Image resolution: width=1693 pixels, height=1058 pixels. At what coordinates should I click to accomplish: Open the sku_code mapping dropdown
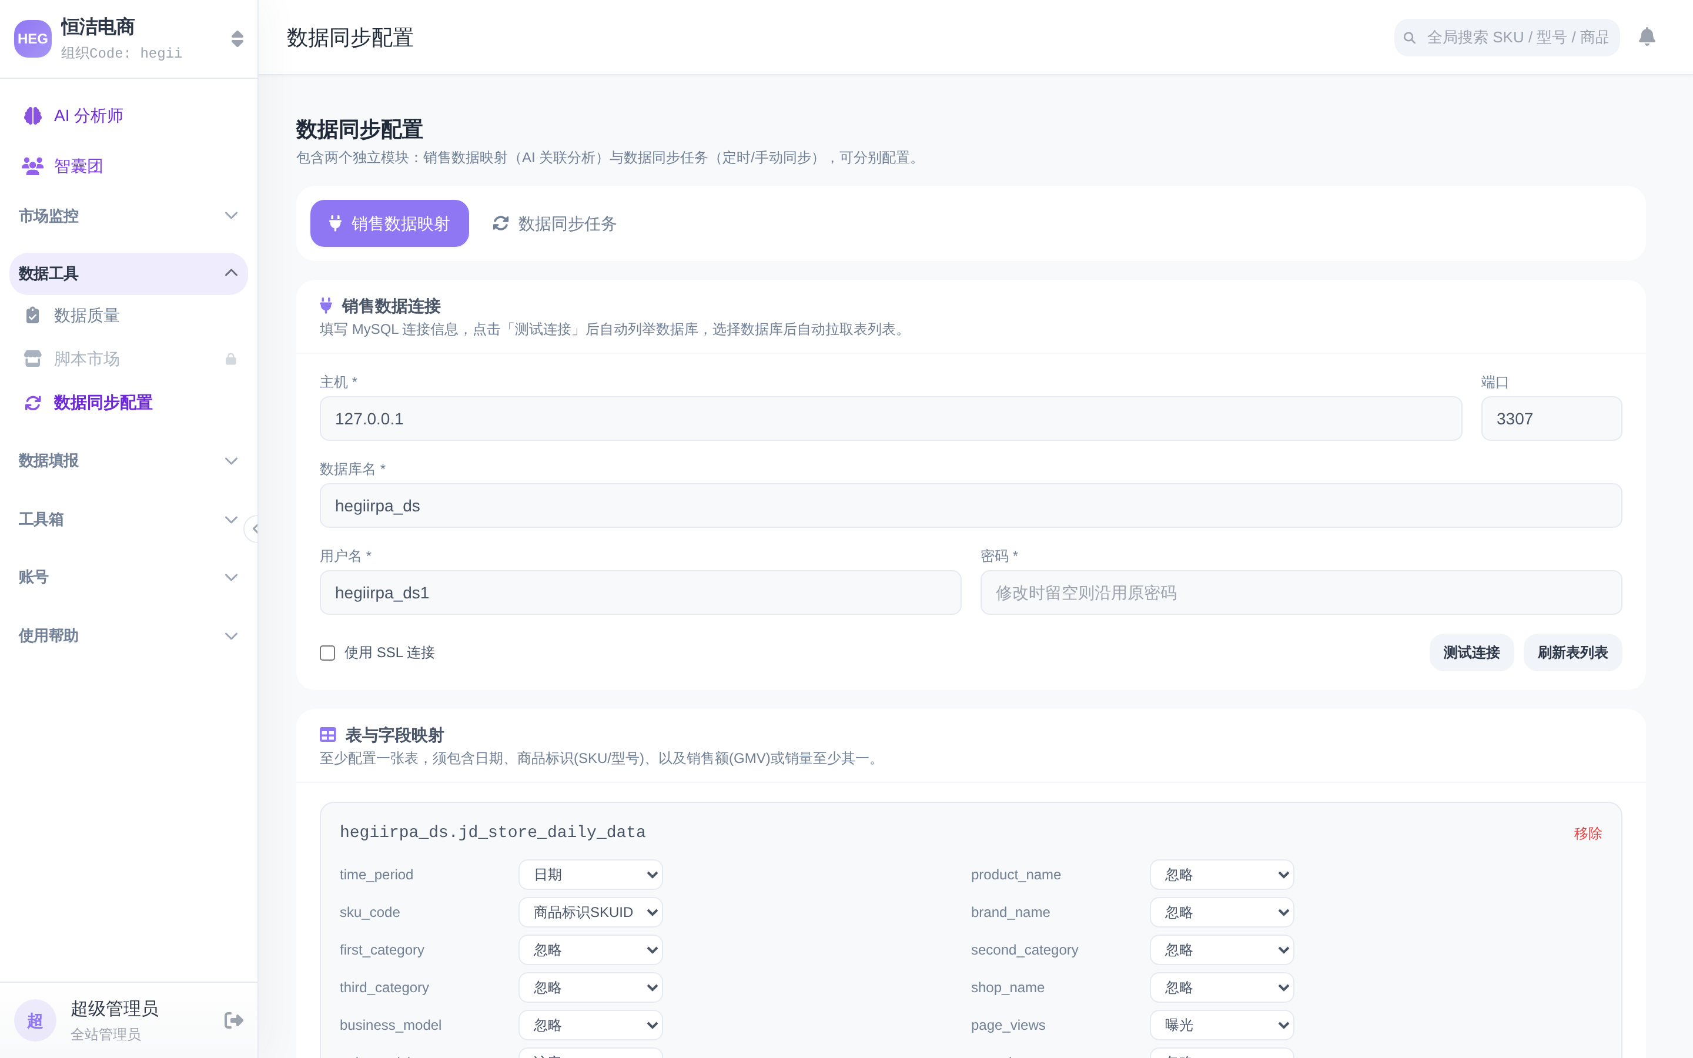590,912
